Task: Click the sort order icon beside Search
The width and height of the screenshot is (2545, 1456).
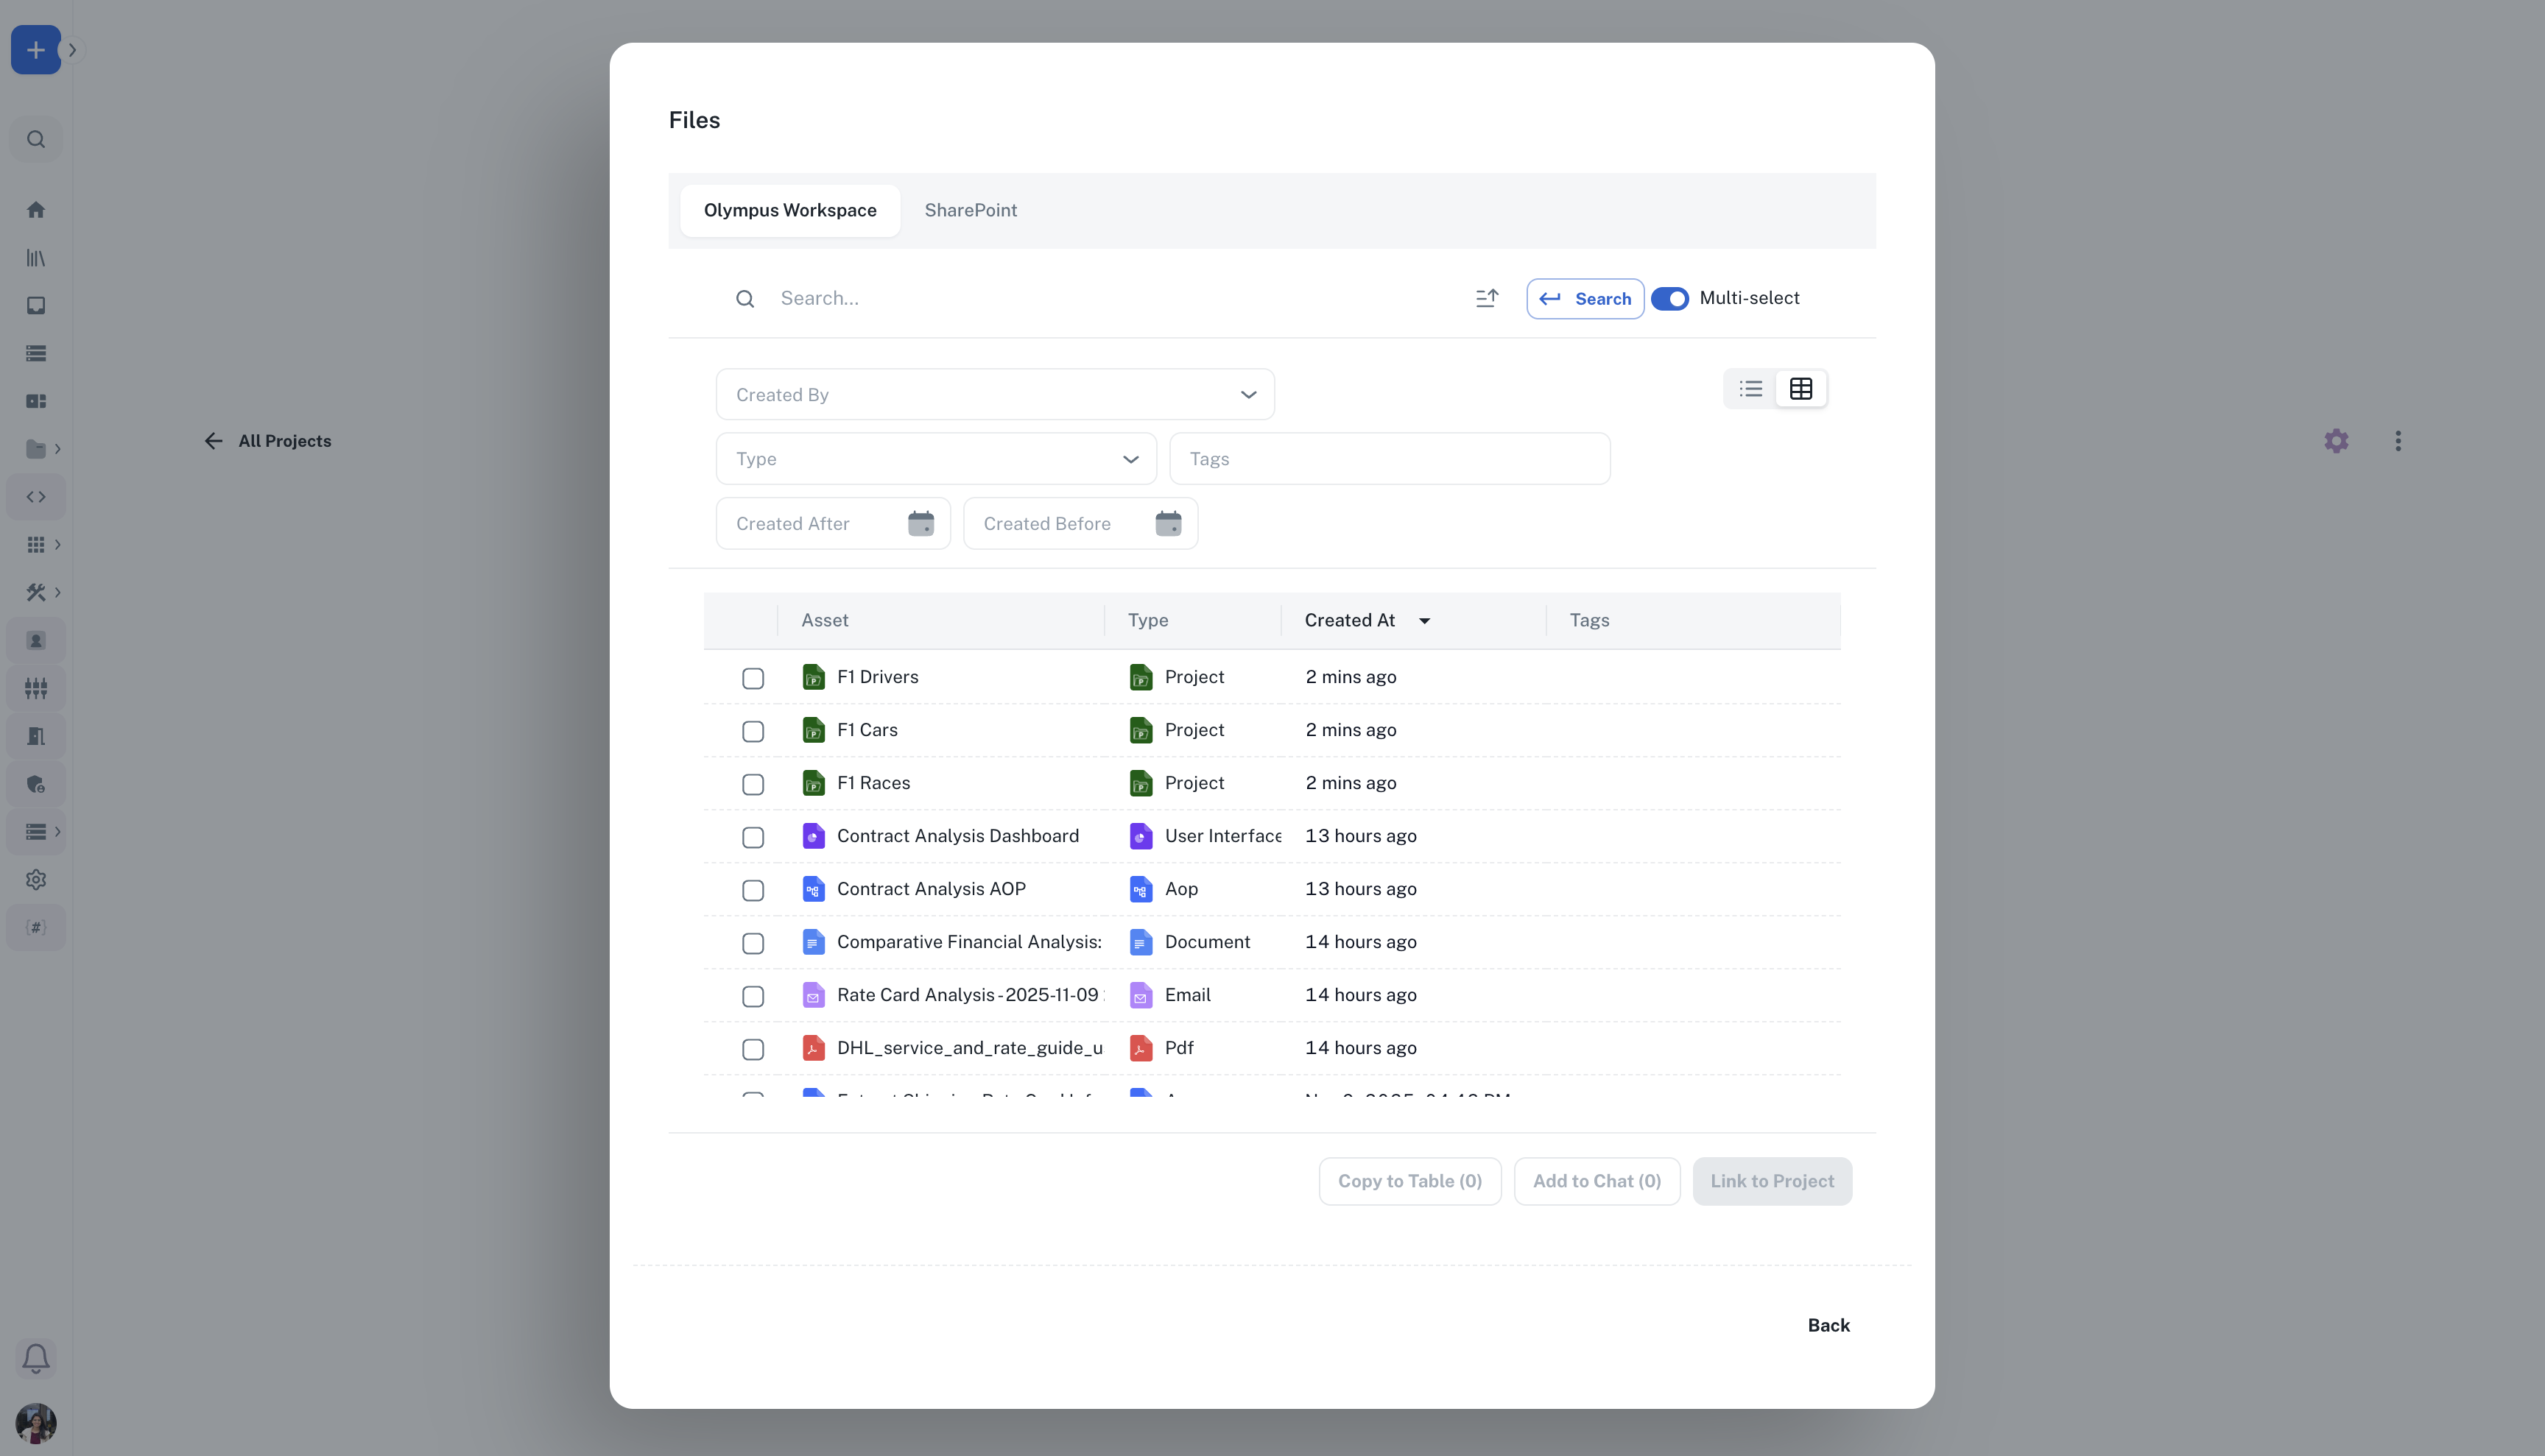Action: (x=1487, y=298)
